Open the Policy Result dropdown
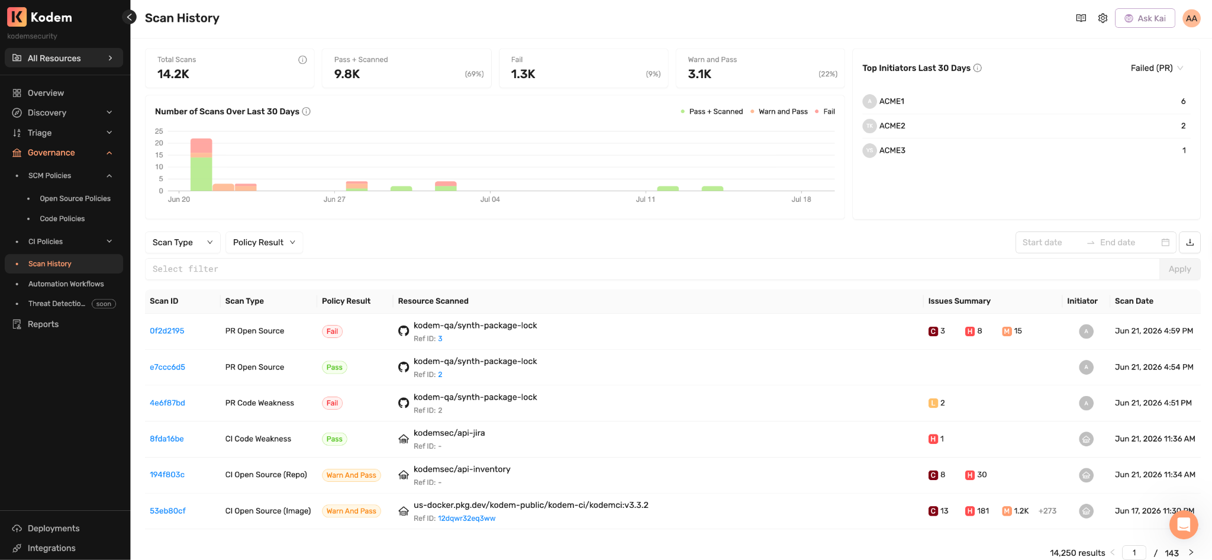Image resolution: width=1212 pixels, height=560 pixels. [x=264, y=242]
